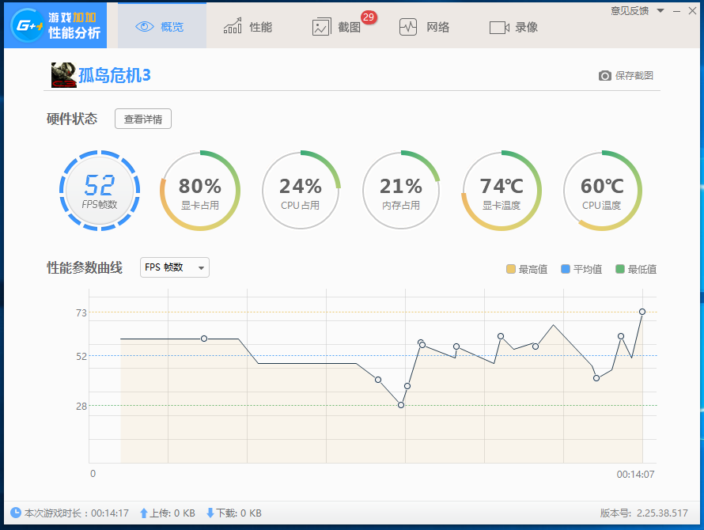Click 版本号 2.25.38.517 version text
704x530 pixels.
(x=644, y=513)
